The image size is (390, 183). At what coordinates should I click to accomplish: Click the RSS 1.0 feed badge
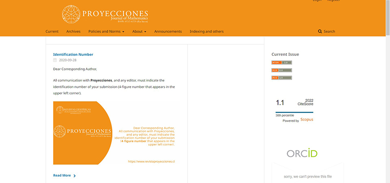point(282,78)
